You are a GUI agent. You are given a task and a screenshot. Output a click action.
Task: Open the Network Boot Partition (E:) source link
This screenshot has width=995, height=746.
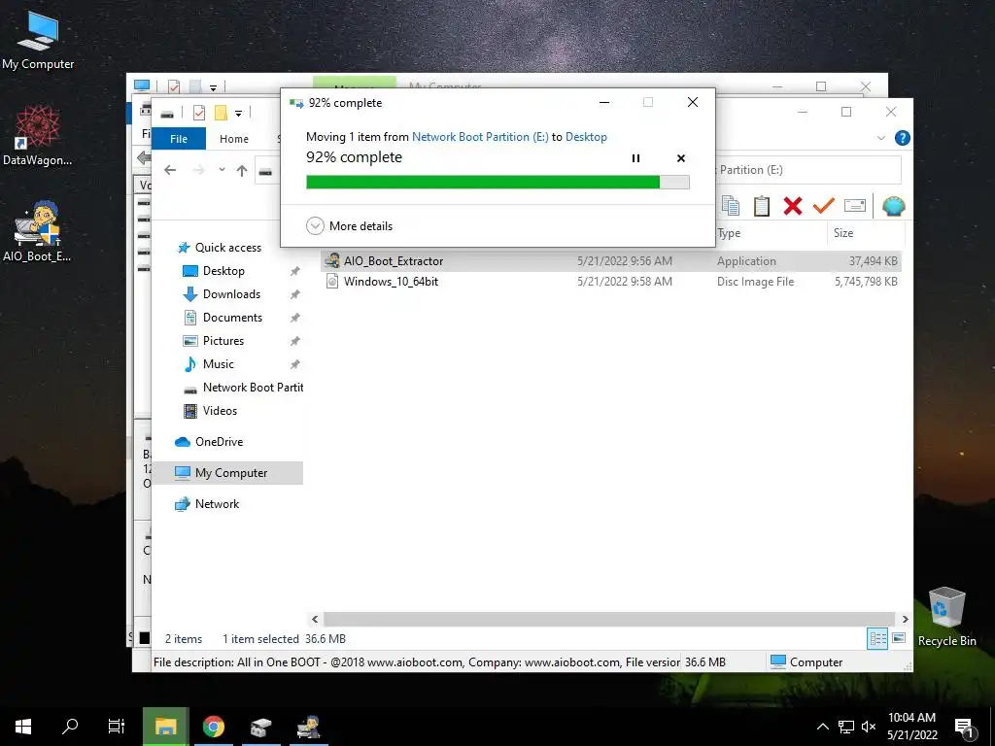pyautogui.click(x=480, y=136)
